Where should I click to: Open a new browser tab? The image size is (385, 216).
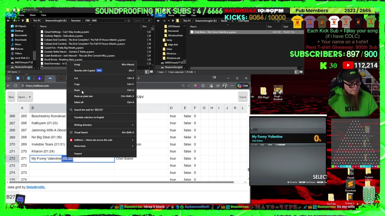(x=139, y=78)
